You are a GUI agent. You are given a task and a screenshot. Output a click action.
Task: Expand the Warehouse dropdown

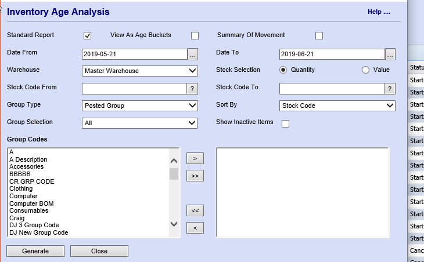coord(140,71)
